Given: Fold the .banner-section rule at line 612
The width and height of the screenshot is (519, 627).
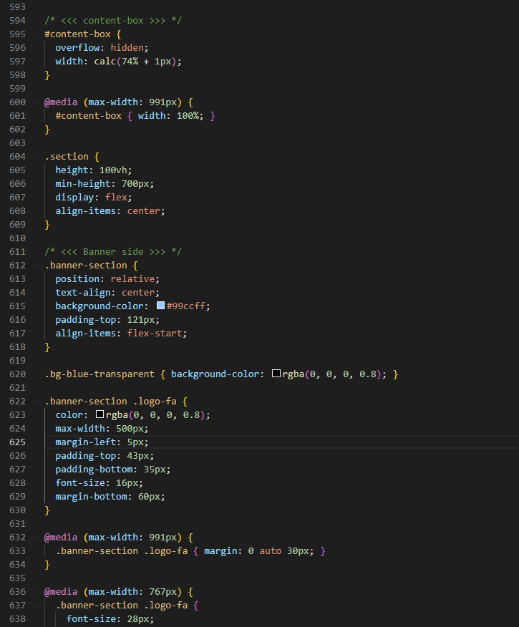Looking at the screenshot, I should click(35, 266).
